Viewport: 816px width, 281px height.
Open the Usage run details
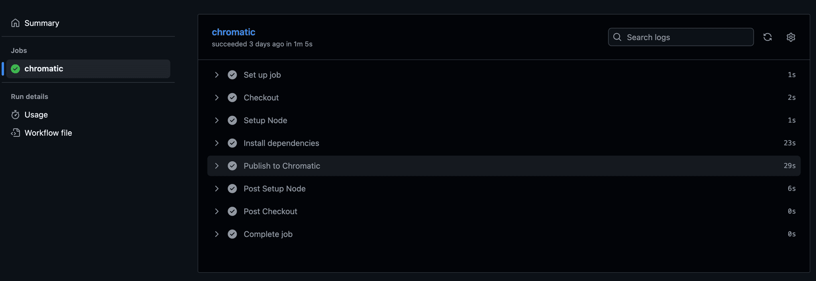click(36, 115)
